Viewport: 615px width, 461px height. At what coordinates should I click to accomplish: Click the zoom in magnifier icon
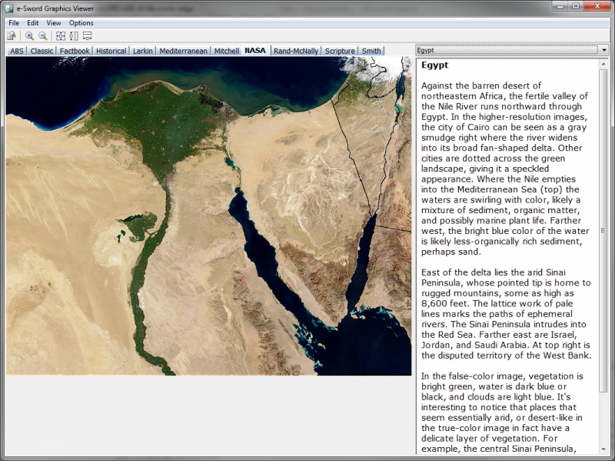click(x=29, y=36)
